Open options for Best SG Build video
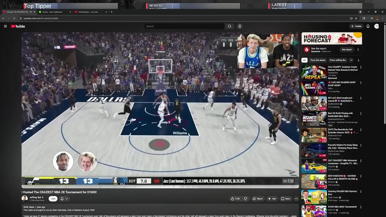The image size is (386, 217). click(361, 113)
